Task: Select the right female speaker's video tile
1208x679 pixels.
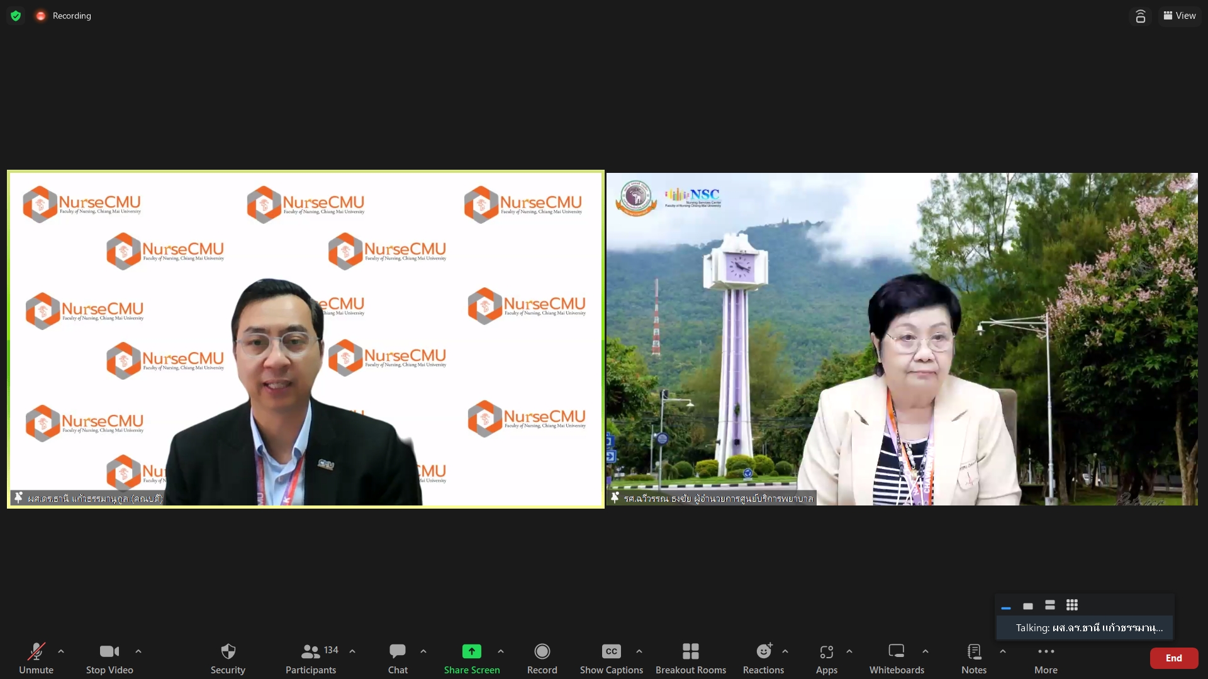Action: (902, 339)
